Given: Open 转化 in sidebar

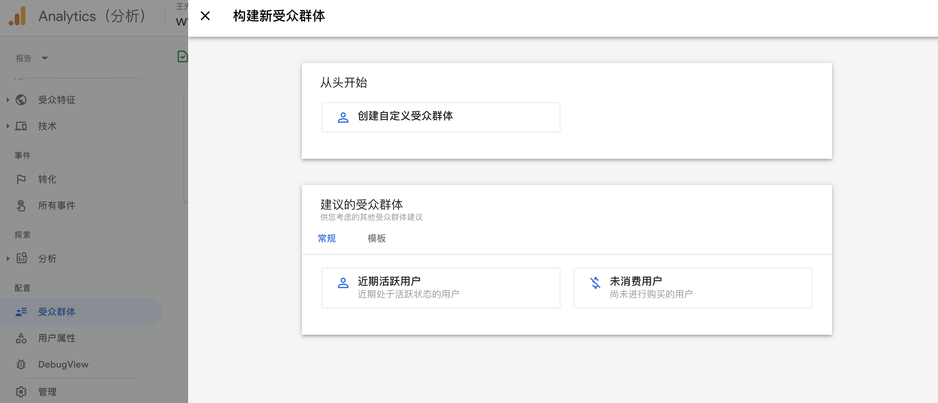Looking at the screenshot, I should click(47, 179).
